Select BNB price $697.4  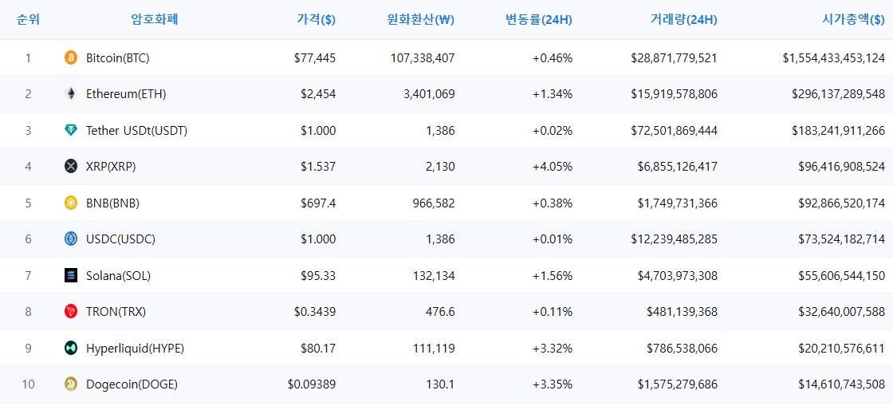[x=318, y=203]
